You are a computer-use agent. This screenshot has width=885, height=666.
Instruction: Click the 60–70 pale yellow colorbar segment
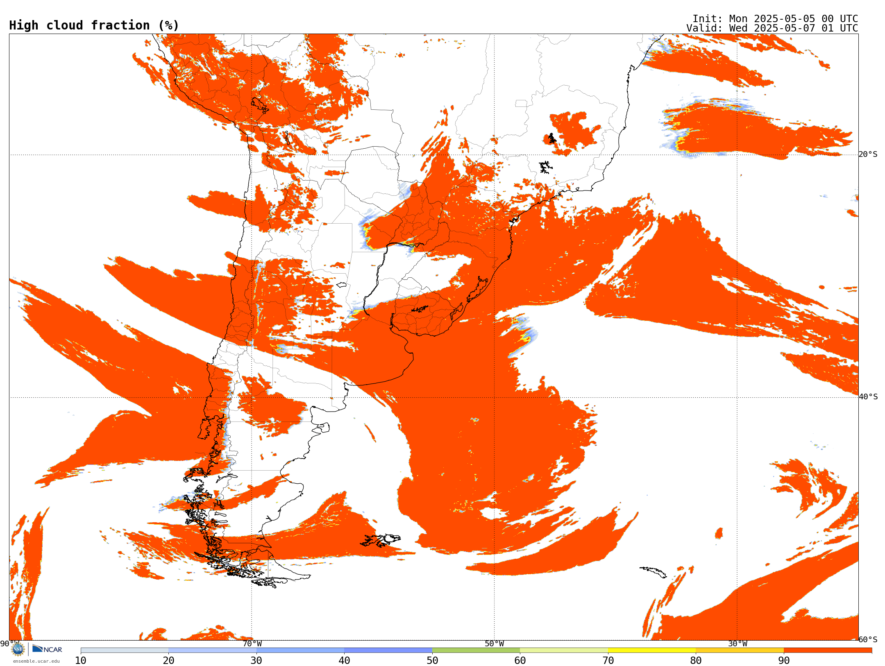564,650
